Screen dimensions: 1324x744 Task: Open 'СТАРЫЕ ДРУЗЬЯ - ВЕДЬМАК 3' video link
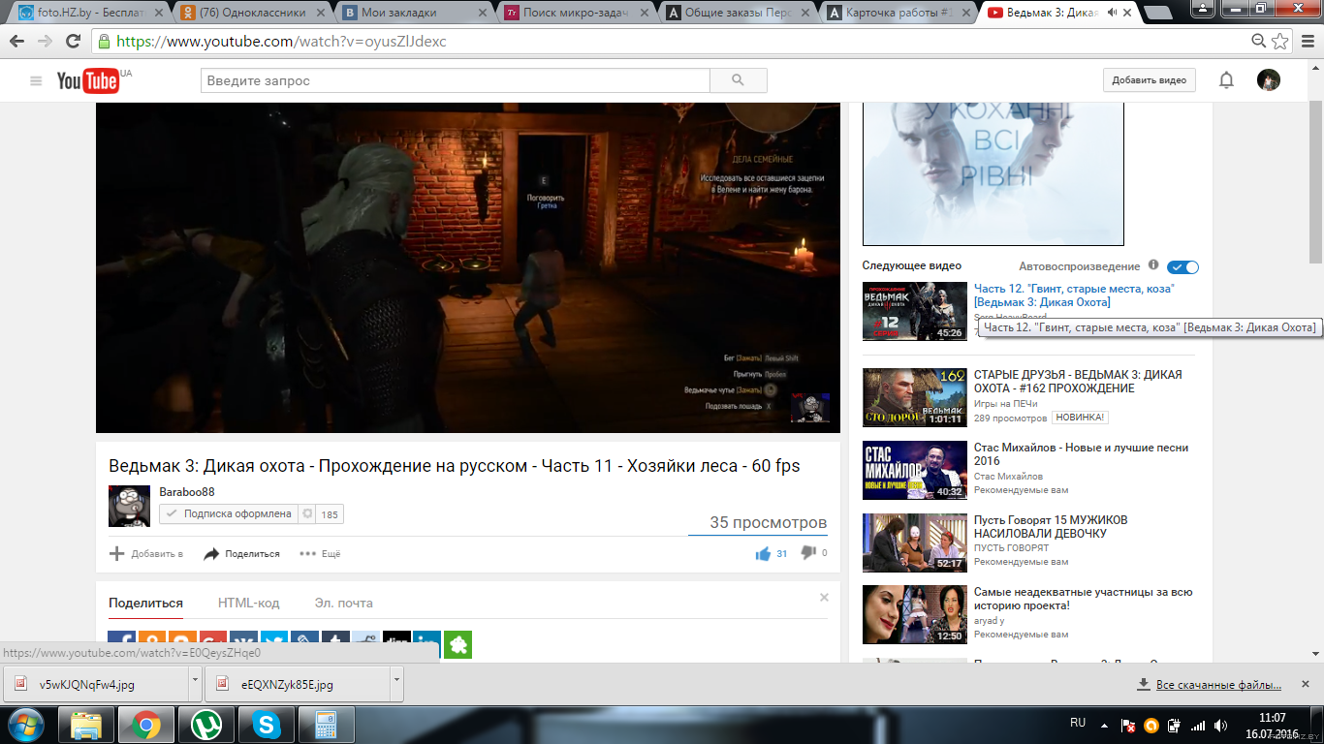click(1078, 382)
